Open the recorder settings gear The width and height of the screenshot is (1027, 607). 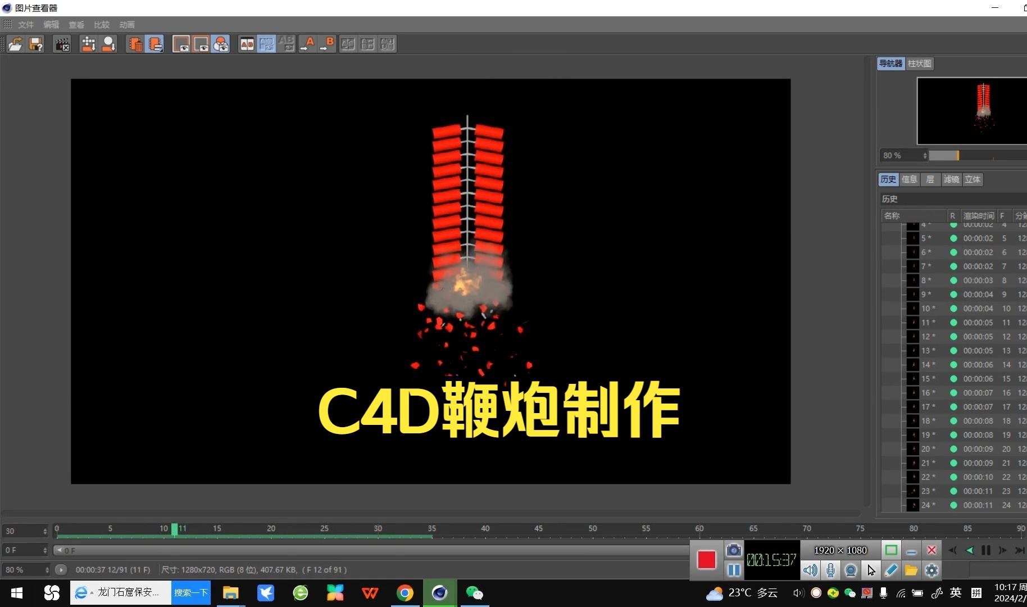(x=932, y=570)
